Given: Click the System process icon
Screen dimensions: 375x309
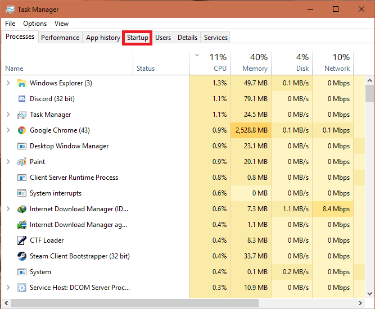Looking at the screenshot, I should [22, 272].
